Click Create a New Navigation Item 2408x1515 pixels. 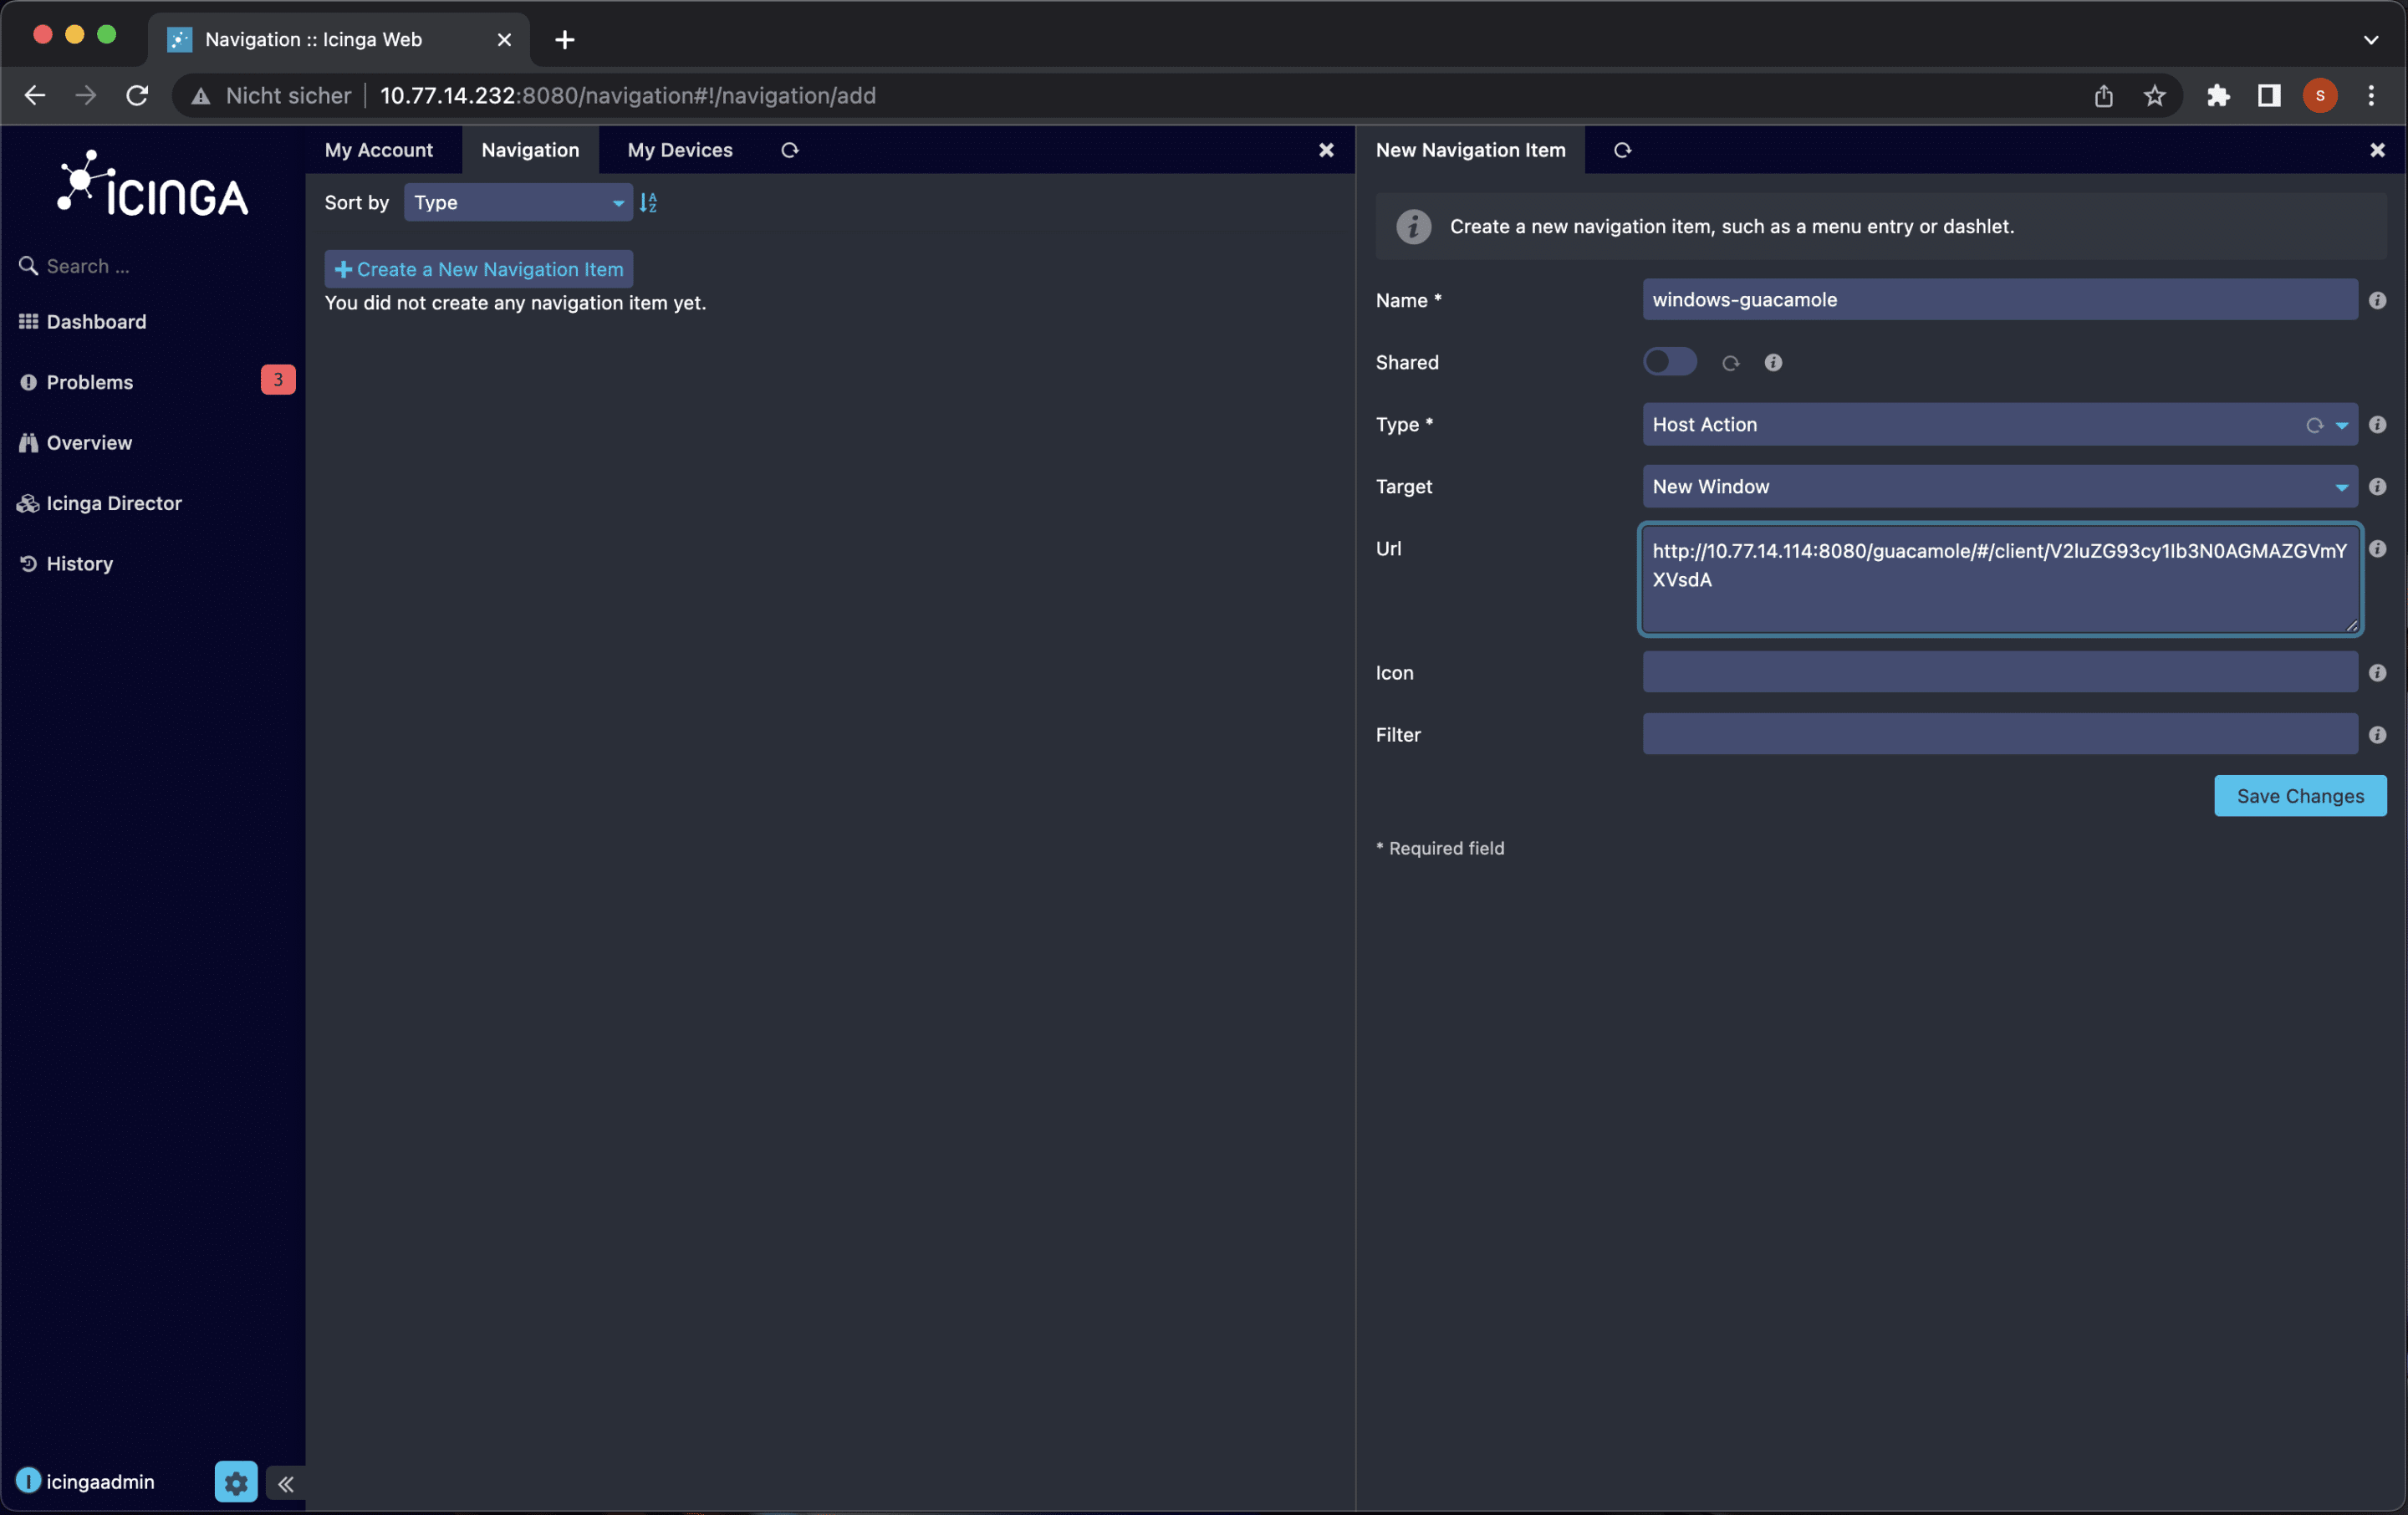[x=478, y=269]
